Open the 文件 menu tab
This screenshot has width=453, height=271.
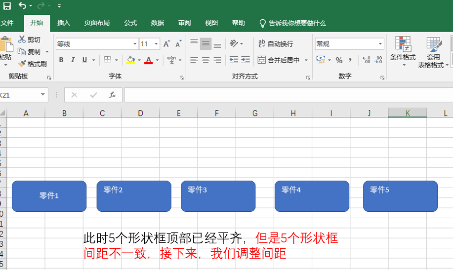7,23
